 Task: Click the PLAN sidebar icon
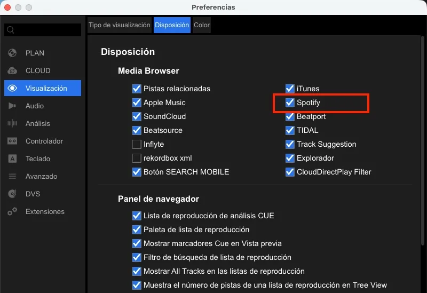pyautogui.click(x=12, y=53)
